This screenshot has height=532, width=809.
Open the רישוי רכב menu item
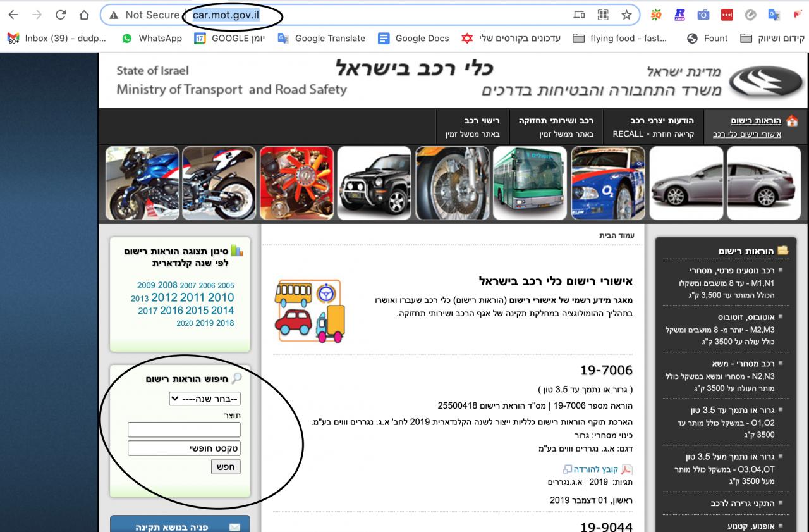tap(468, 127)
